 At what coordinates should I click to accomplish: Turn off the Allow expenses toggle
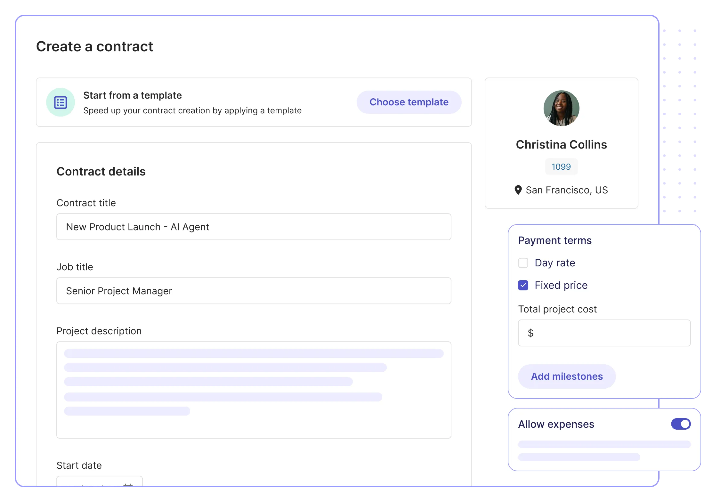pyautogui.click(x=681, y=424)
